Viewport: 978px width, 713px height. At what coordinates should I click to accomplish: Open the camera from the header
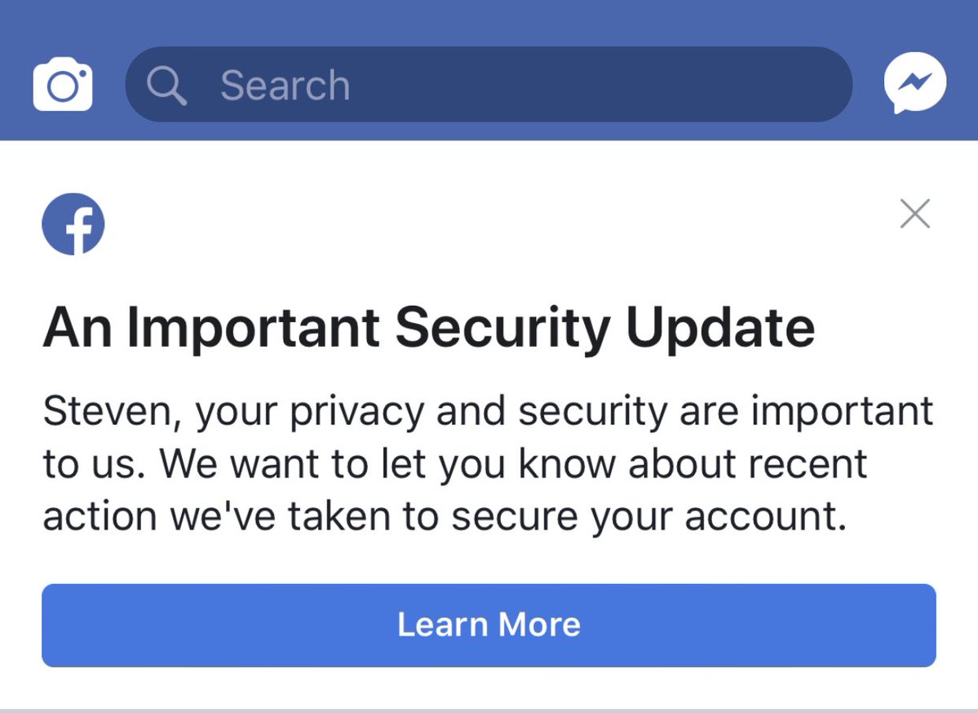click(x=62, y=84)
